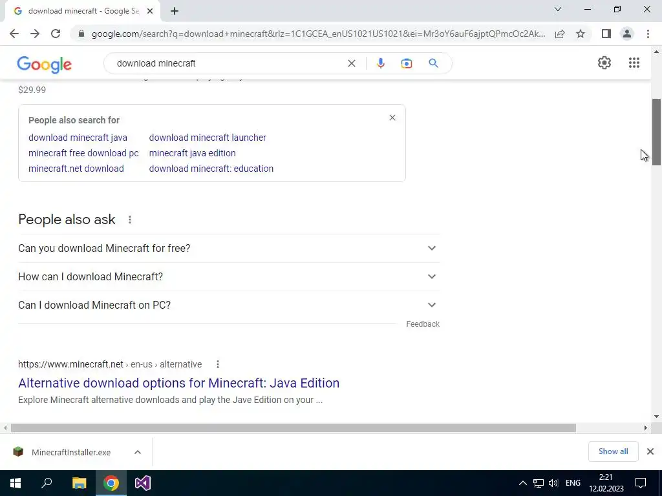Expand 'Can you download Minecraft for free?'
662x496 pixels.
[229, 248]
